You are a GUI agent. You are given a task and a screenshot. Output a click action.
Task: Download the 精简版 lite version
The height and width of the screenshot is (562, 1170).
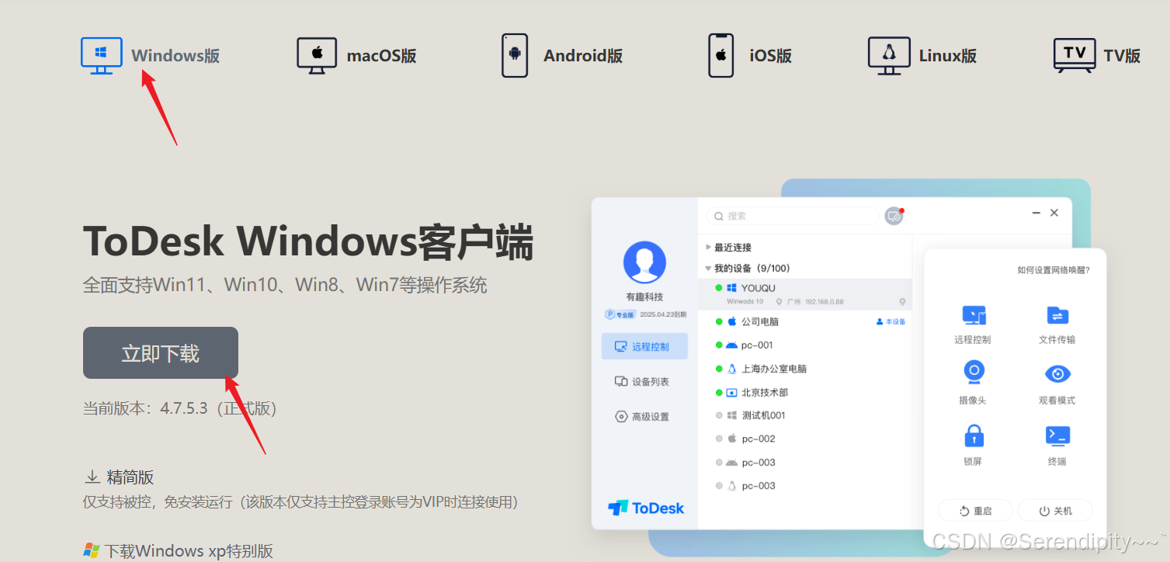pyautogui.click(x=130, y=477)
